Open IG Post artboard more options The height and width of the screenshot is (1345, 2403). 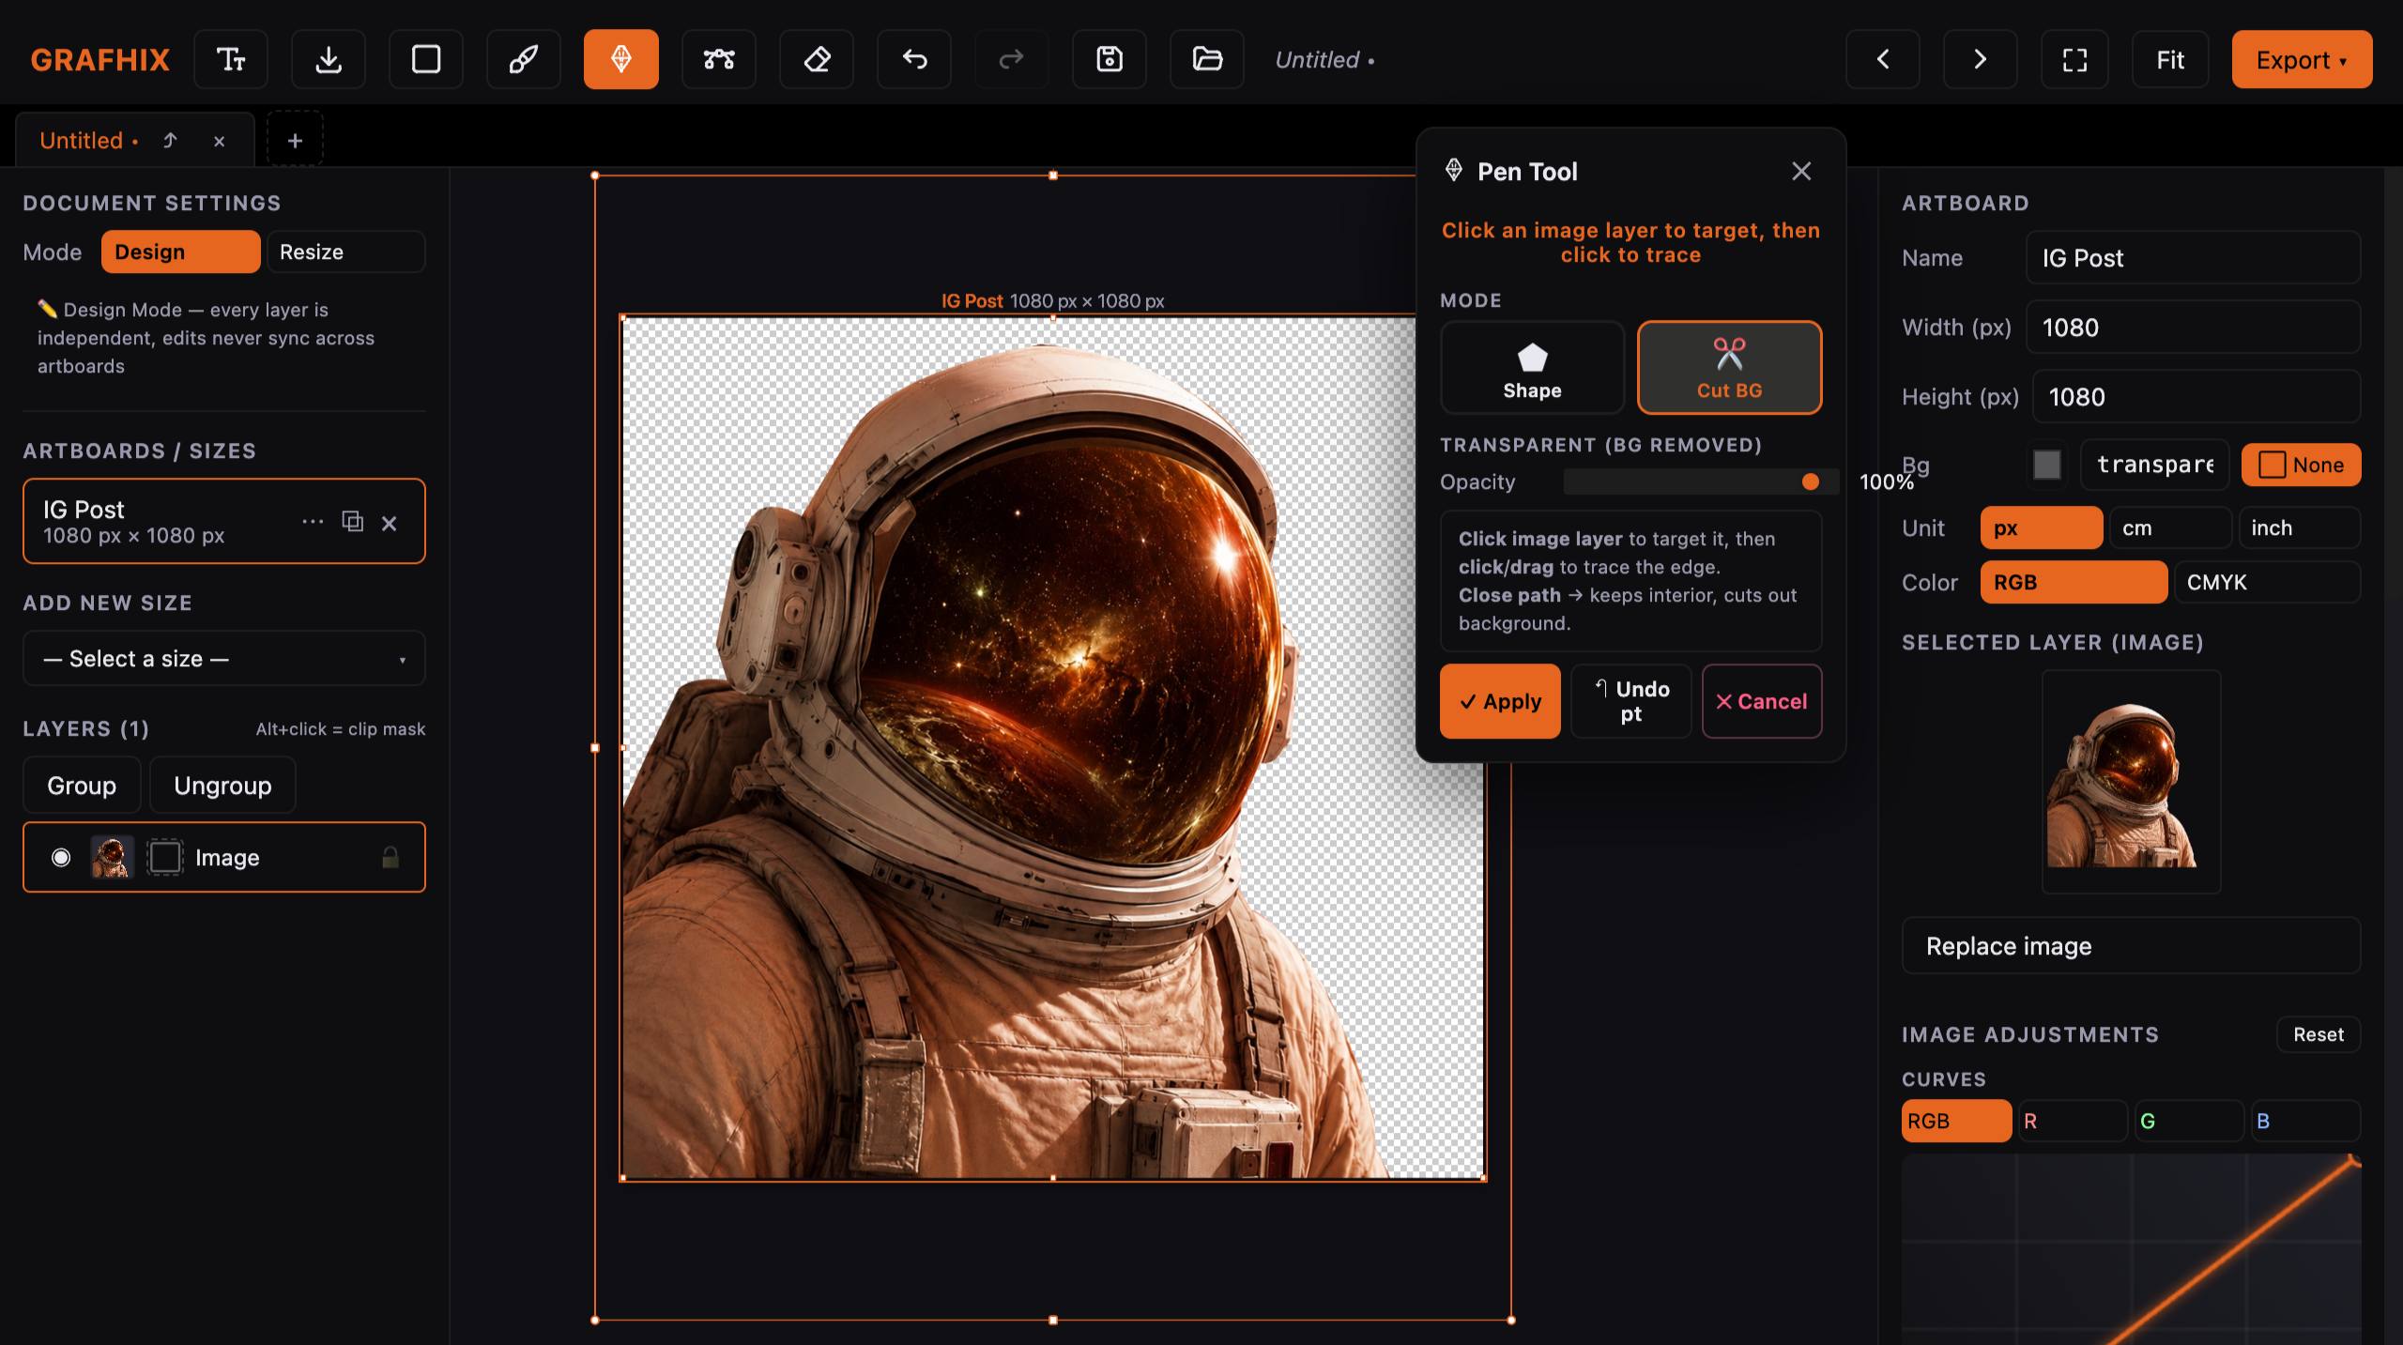pos(313,522)
